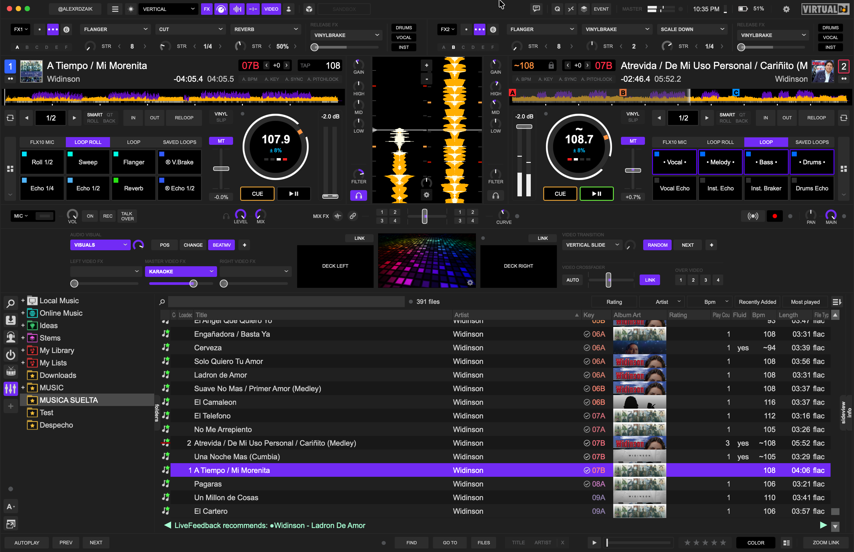Click the headphone cue icon on deck 1
This screenshot has width=854, height=552.
[x=359, y=196]
